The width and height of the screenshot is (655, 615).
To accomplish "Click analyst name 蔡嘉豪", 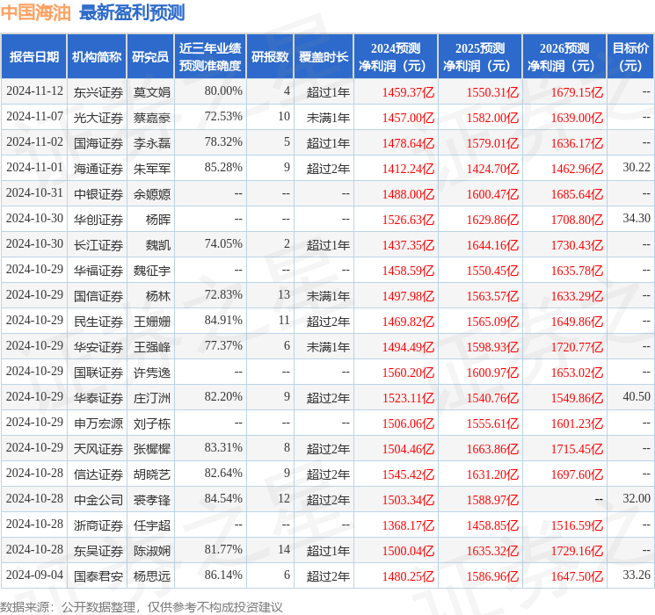I will (151, 118).
